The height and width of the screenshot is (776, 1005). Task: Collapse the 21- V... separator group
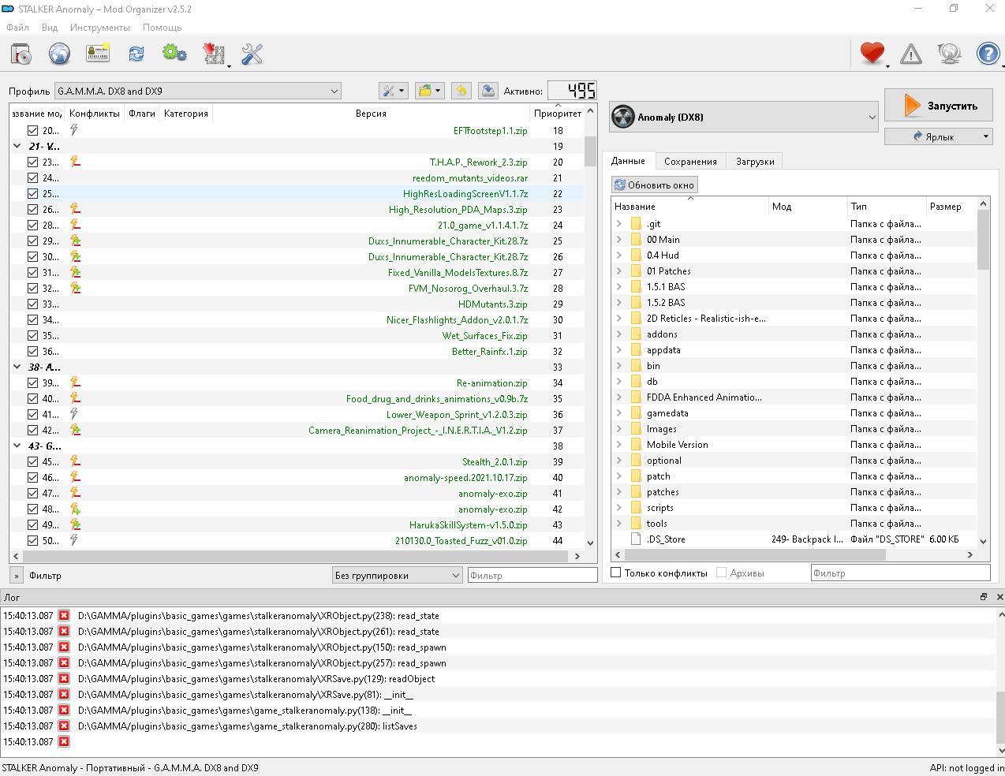coord(17,146)
